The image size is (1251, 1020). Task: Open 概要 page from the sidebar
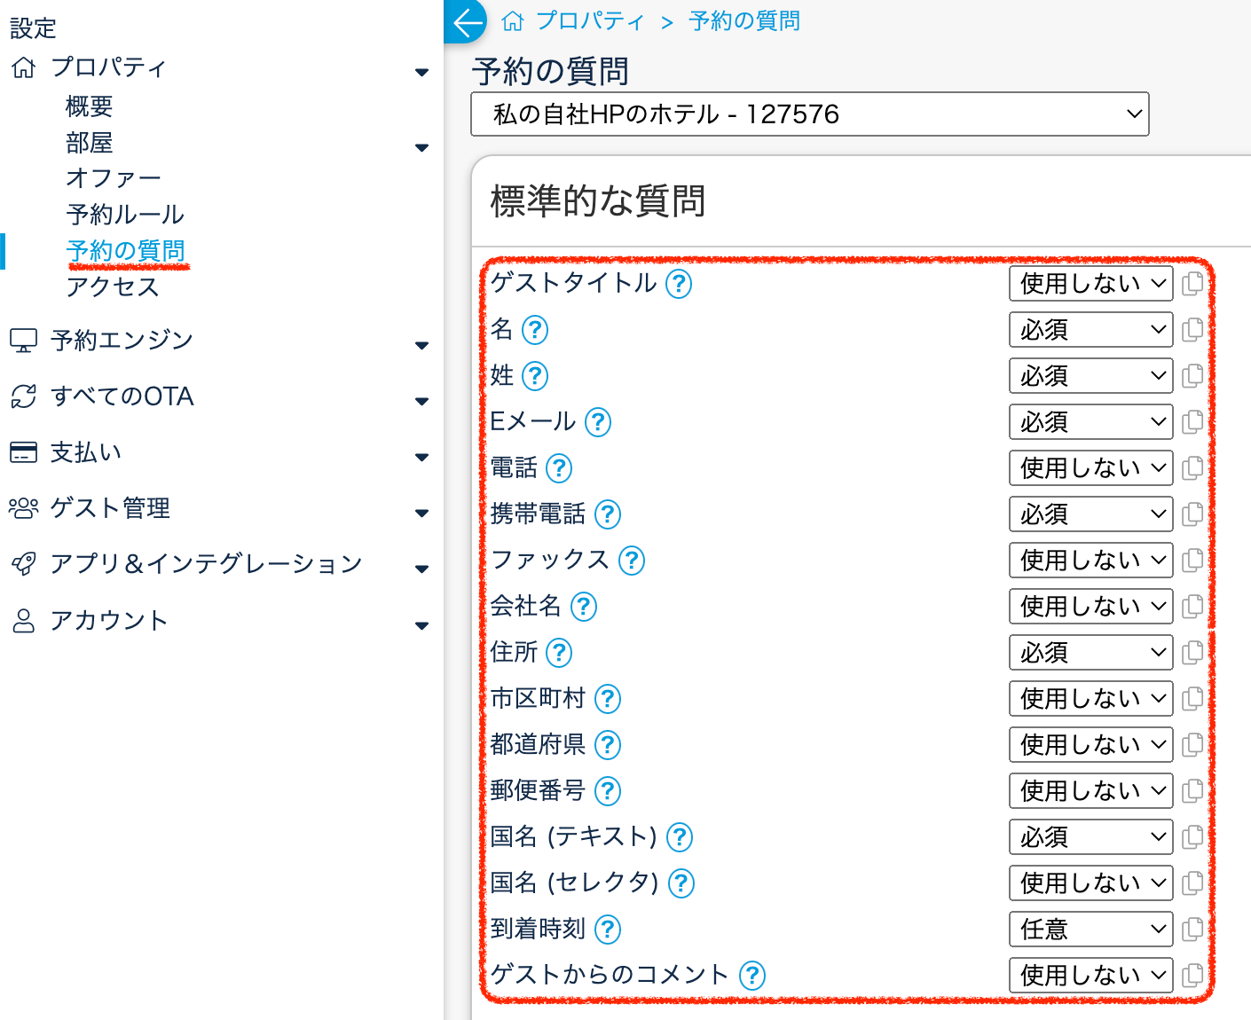(90, 106)
